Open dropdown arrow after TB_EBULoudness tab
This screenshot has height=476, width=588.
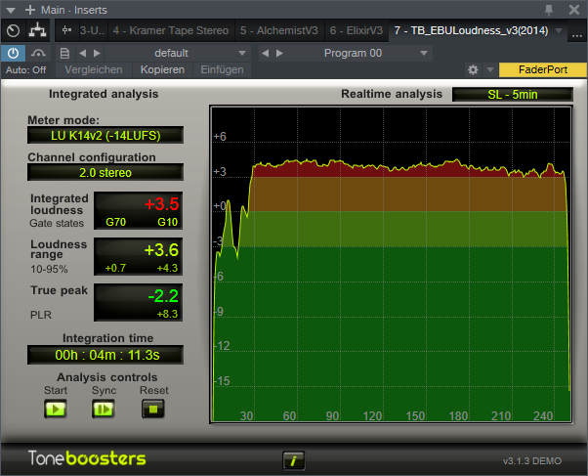[559, 30]
